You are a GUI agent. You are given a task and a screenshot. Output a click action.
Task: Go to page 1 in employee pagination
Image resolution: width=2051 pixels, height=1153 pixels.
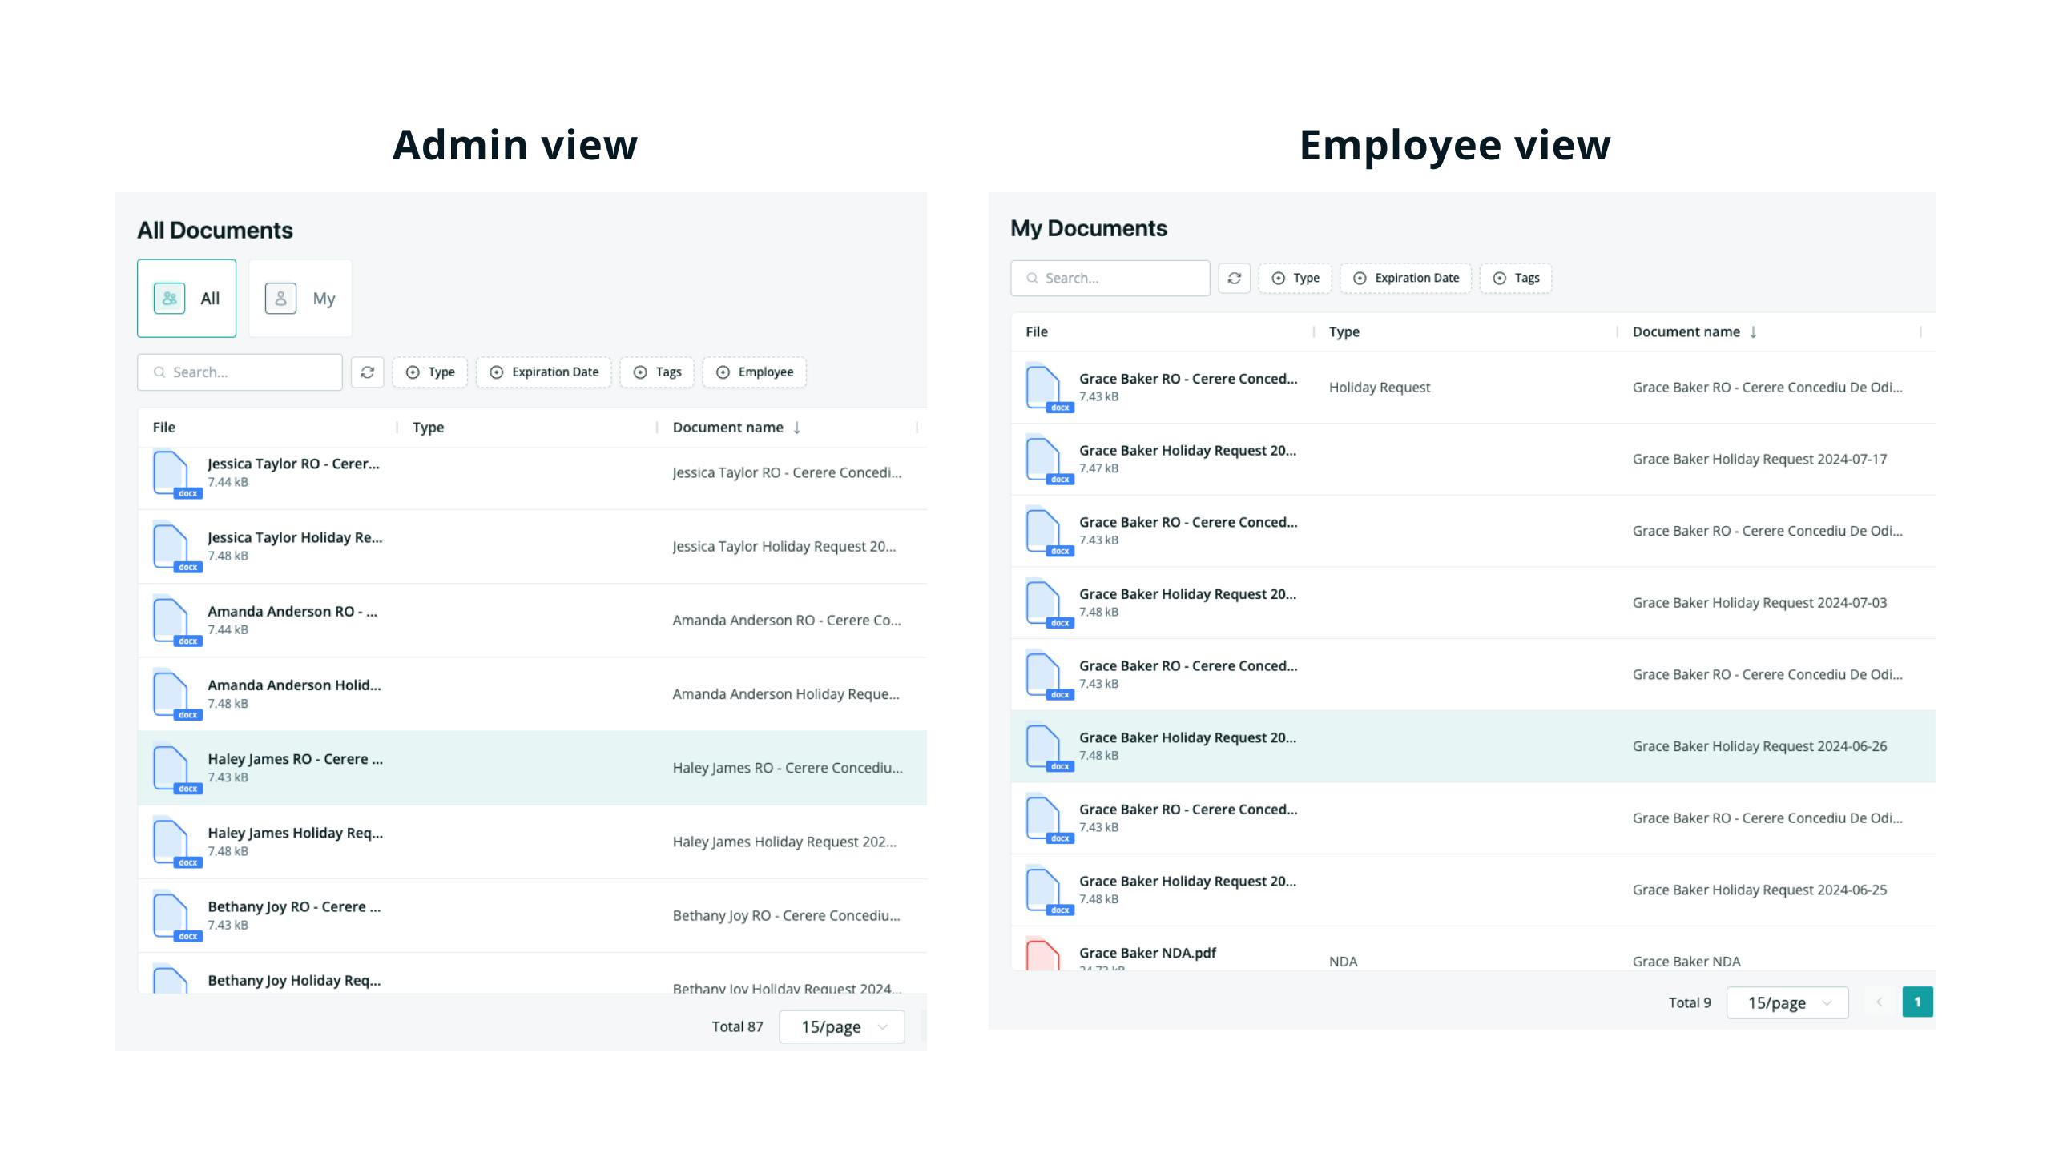[x=1917, y=1002]
